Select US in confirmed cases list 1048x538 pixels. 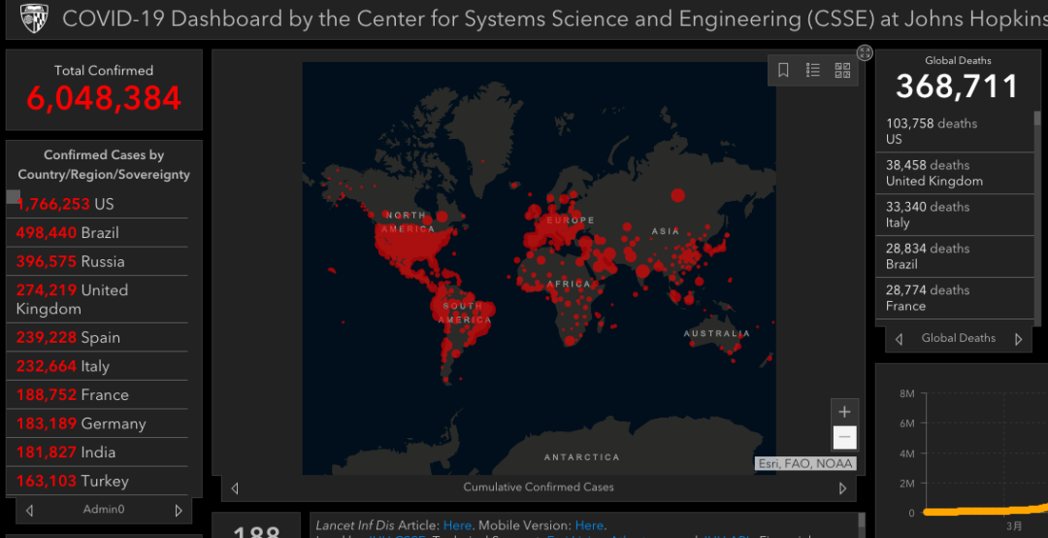click(98, 203)
